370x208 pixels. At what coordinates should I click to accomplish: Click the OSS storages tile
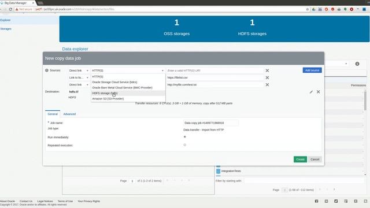(x=177, y=28)
